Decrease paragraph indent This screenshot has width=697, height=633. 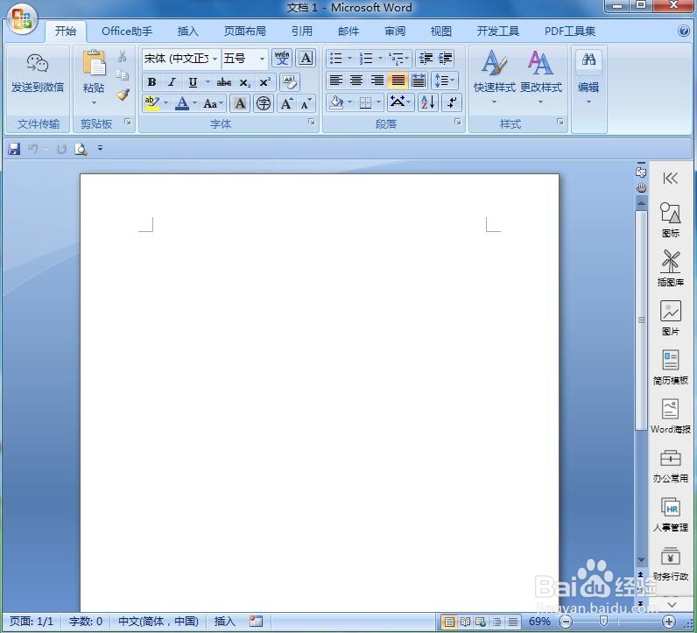click(x=426, y=59)
